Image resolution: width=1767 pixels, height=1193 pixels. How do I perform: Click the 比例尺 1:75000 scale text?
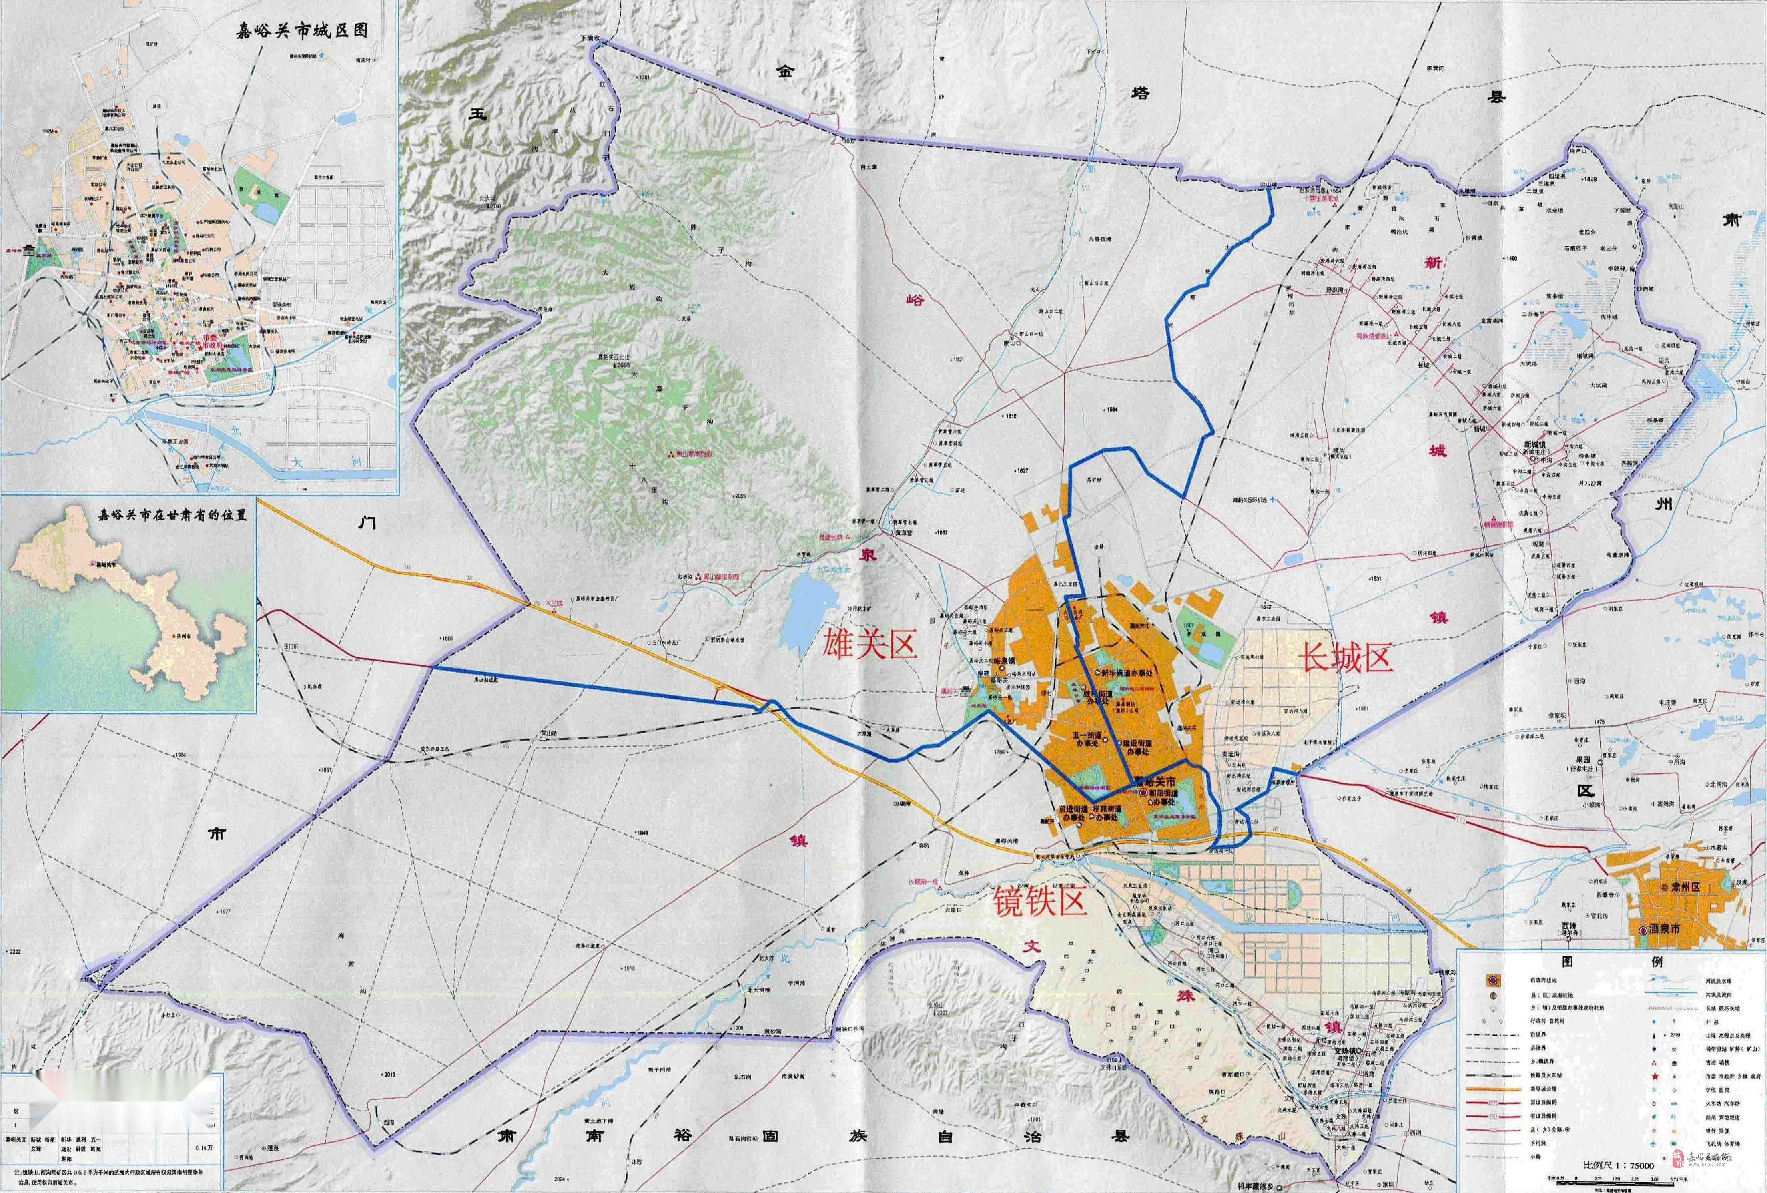click(1618, 1165)
